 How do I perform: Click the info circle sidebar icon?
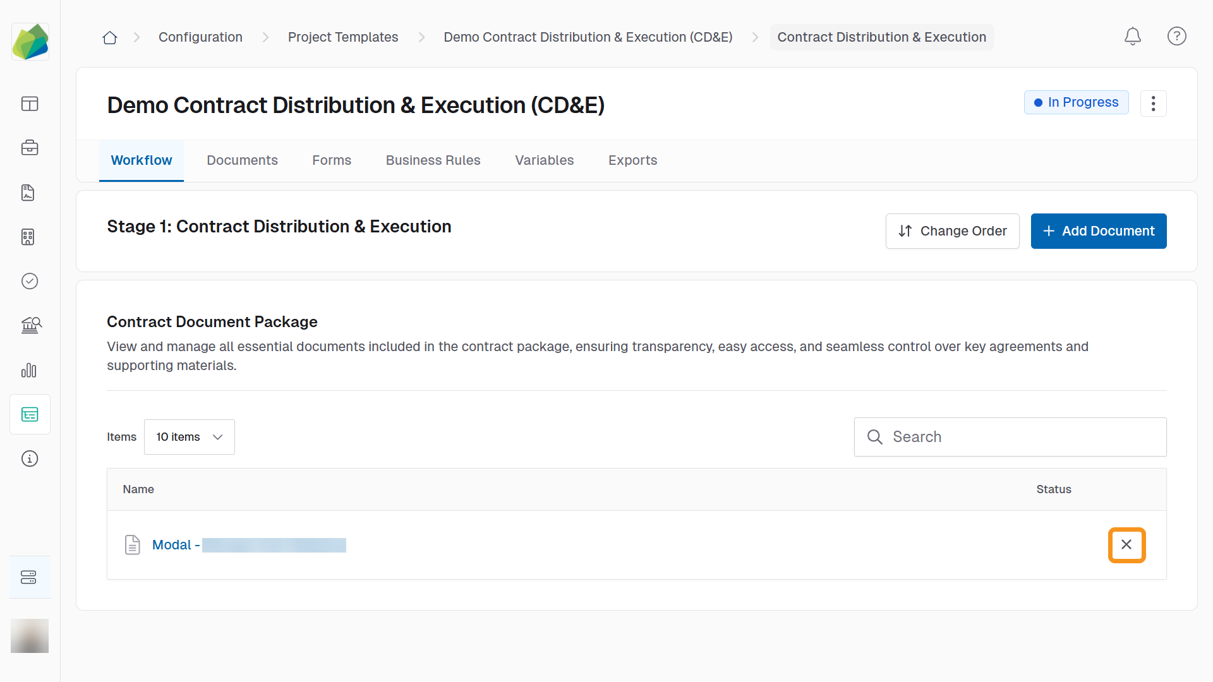coord(30,459)
